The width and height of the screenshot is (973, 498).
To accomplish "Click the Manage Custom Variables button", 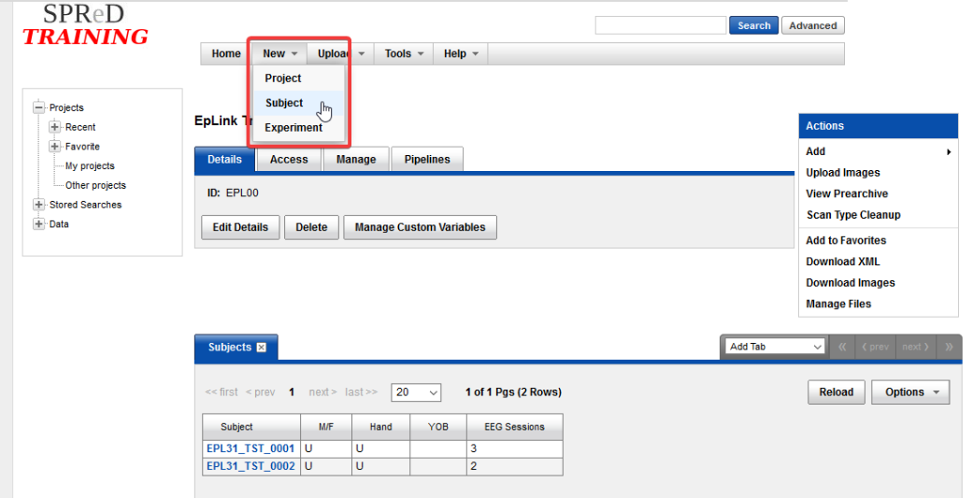I will pos(420,227).
